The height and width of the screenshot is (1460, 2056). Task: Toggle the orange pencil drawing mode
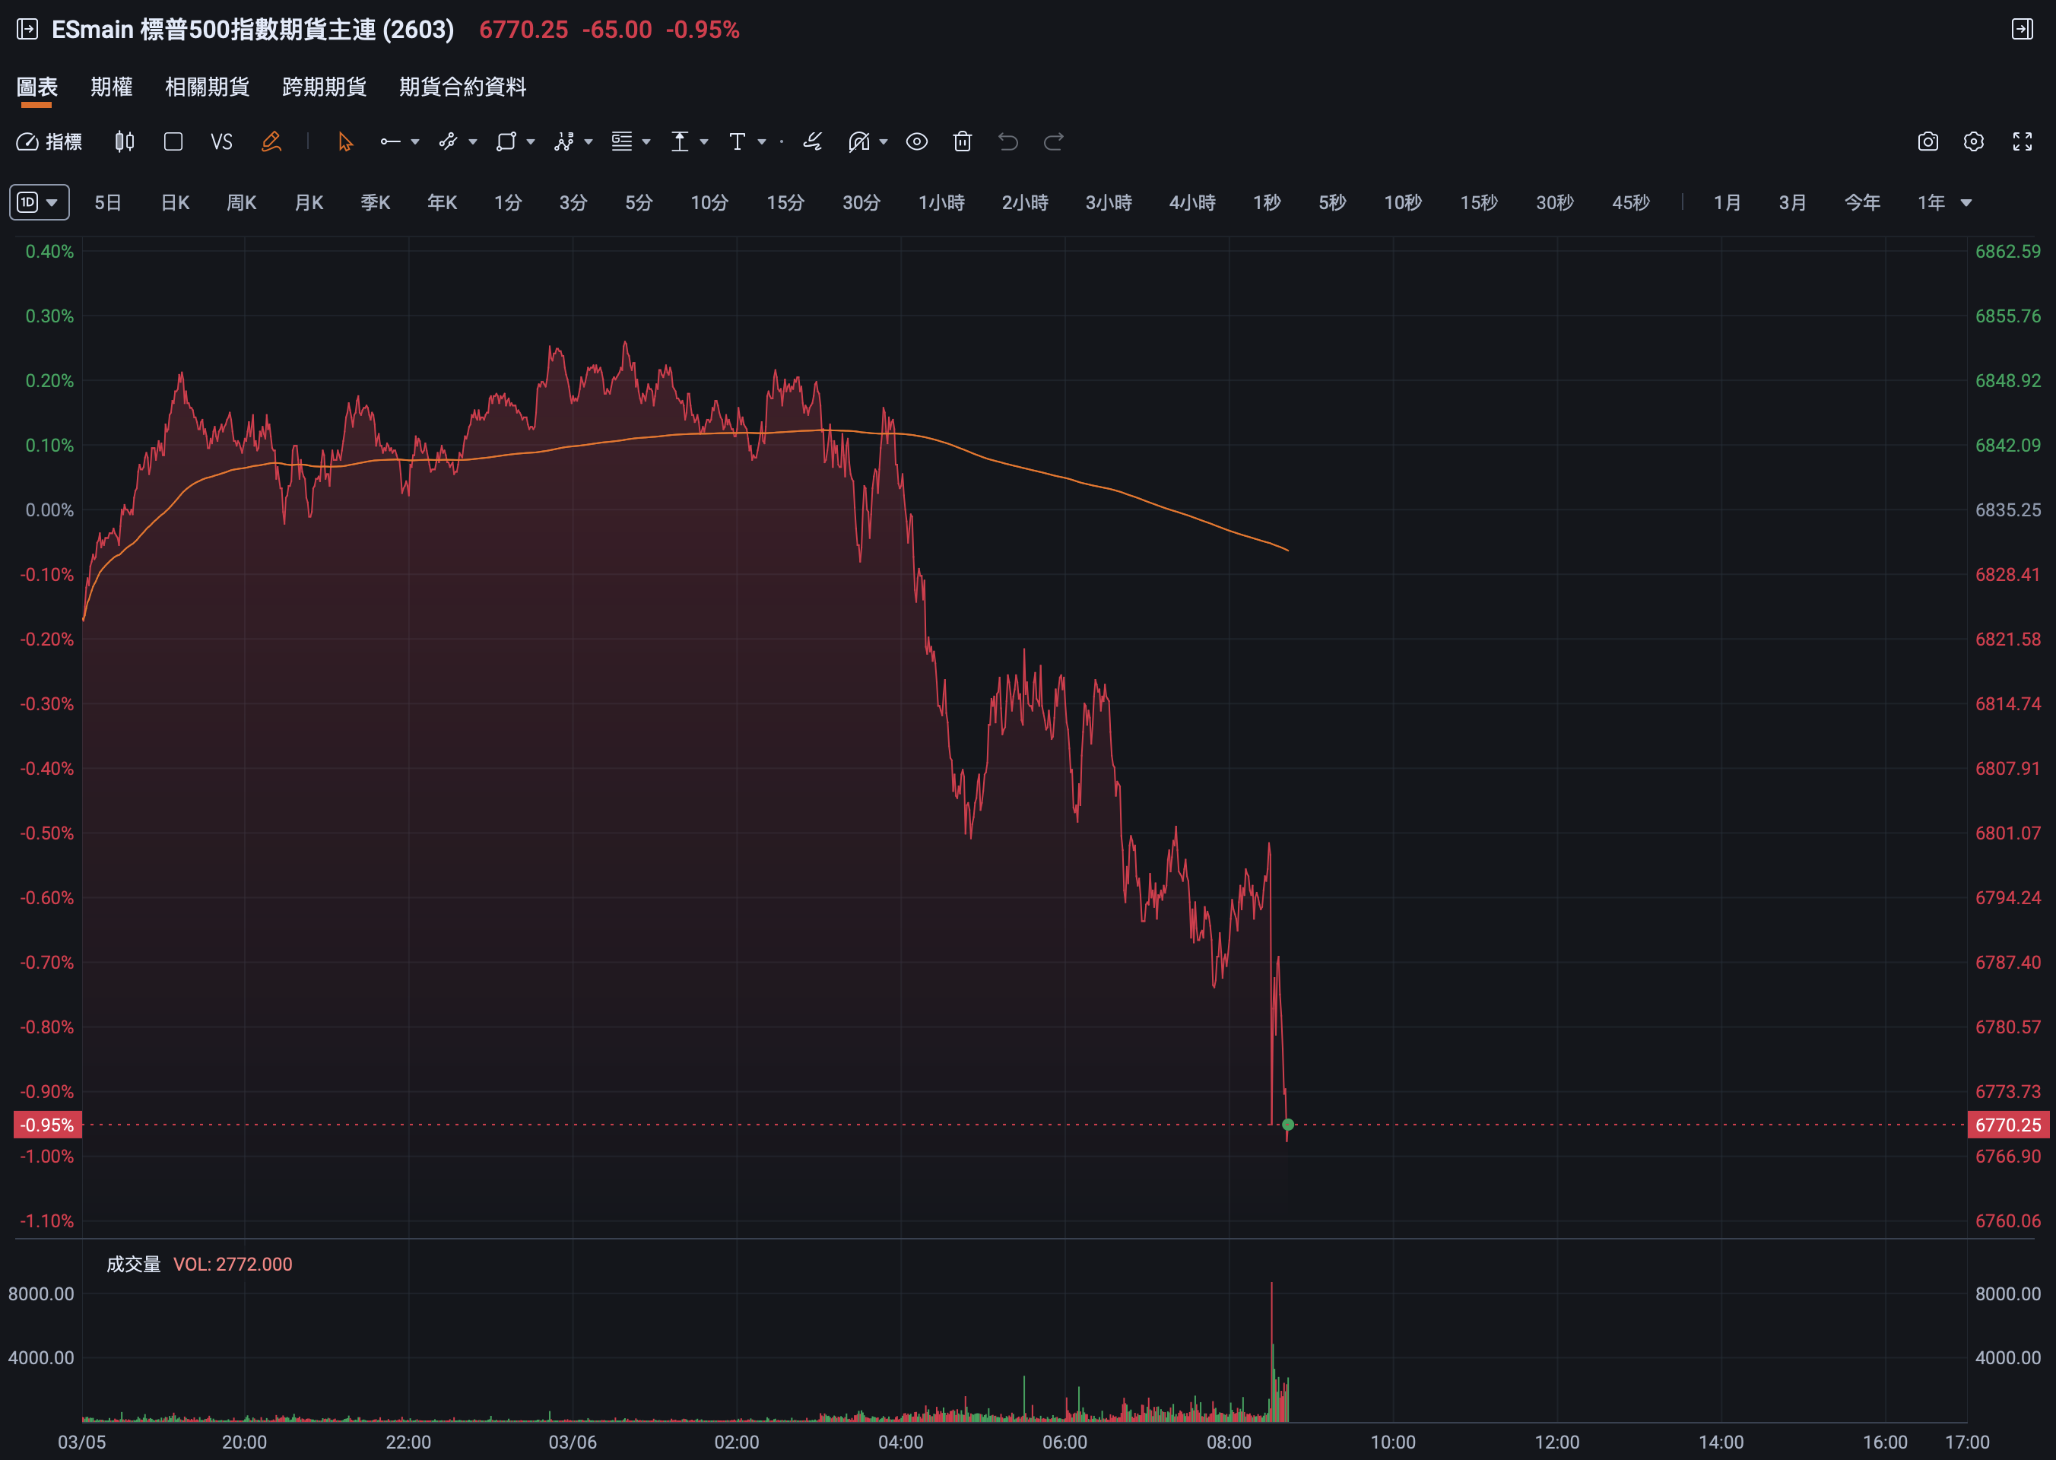(271, 142)
